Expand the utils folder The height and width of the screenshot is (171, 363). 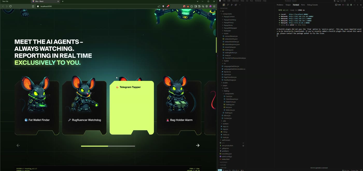[224, 121]
